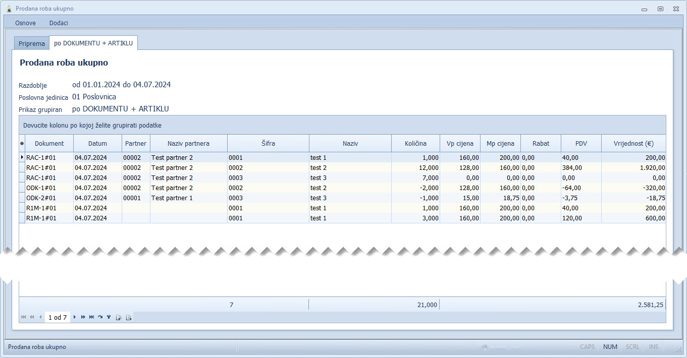Screen dimensions: 687x358
Task: Jump to the last record
Action: click(91, 317)
